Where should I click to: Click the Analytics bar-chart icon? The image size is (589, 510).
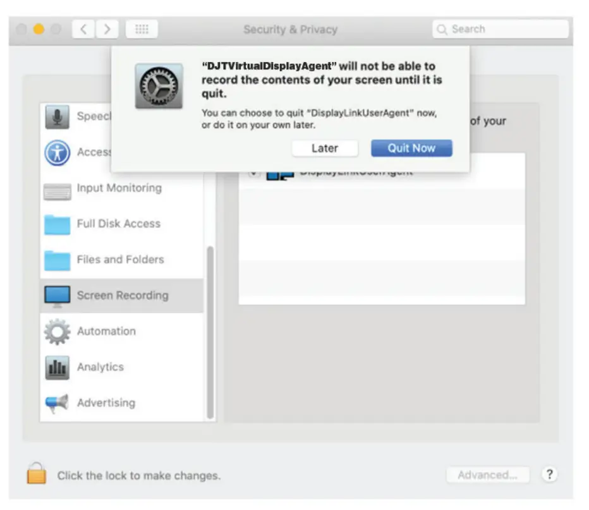pos(57,367)
